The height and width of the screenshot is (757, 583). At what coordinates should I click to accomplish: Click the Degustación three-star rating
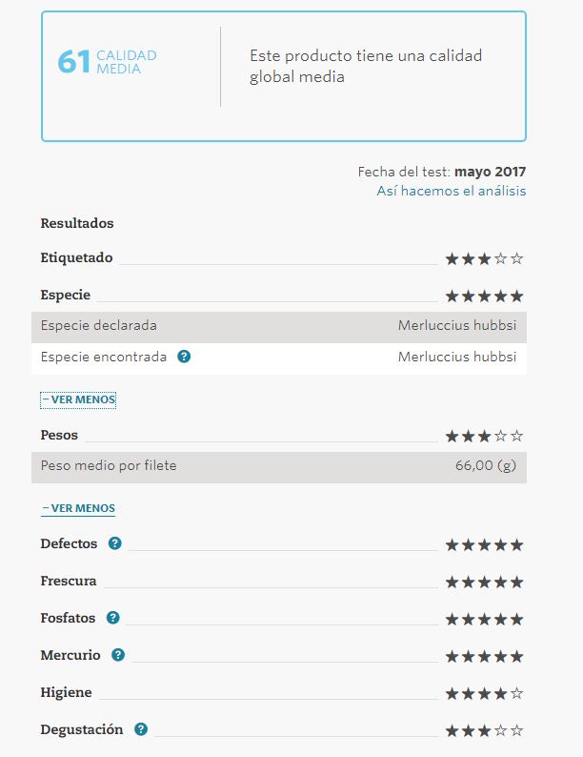coord(484,730)
